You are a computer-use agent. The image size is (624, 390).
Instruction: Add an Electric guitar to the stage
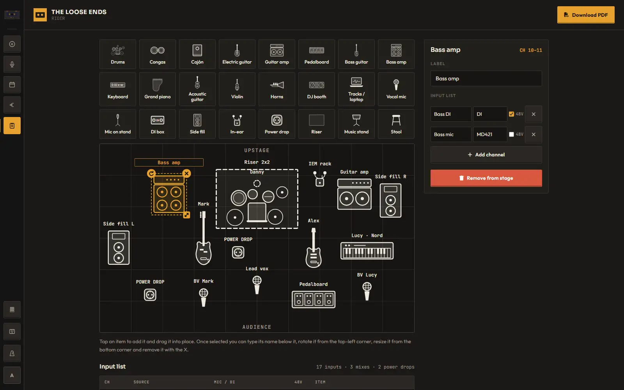click(x=237, y=54)
